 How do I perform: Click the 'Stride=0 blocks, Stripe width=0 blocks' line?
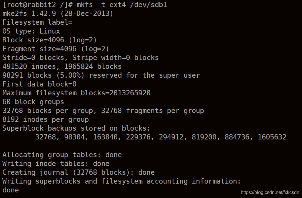point(81,58)
